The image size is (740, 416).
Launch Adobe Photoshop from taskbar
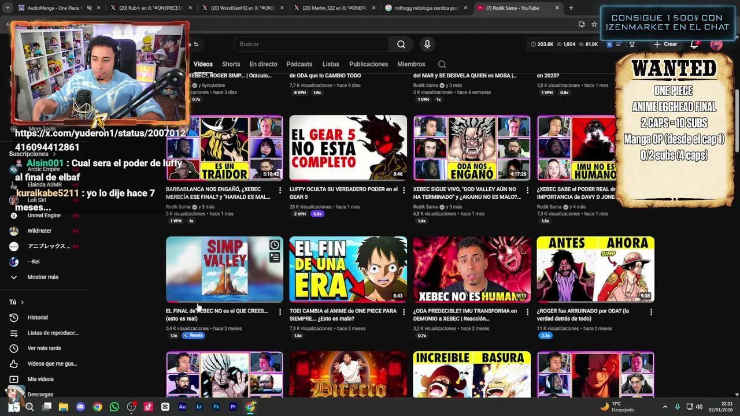tap(216, 407)
